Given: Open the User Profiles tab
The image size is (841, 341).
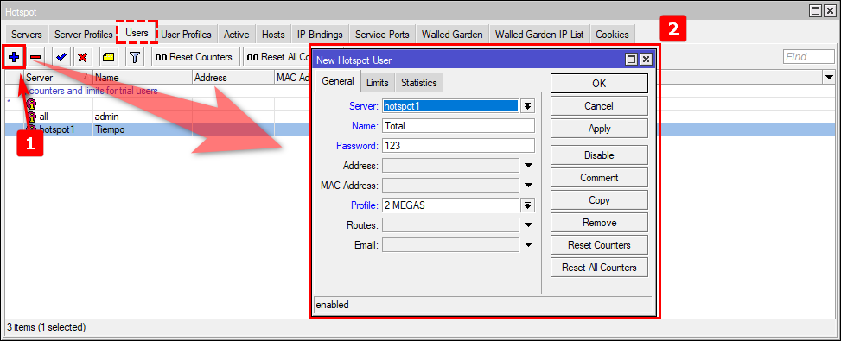Looking at the screenshot, I should (186, 35).
